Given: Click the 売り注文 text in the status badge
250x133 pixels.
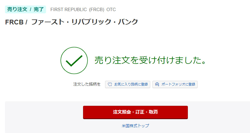Looking at the screenshot, I should 17,9.
